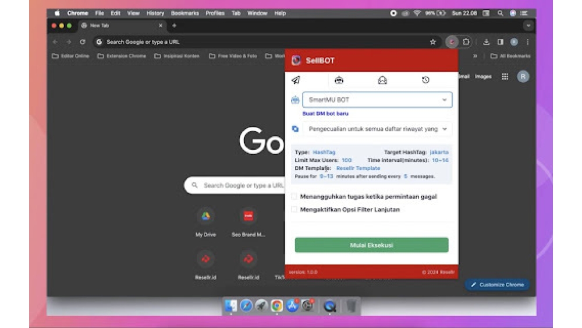Enable Mengaktifkan Opsi Filter Lanjutan

coord(294,210)
